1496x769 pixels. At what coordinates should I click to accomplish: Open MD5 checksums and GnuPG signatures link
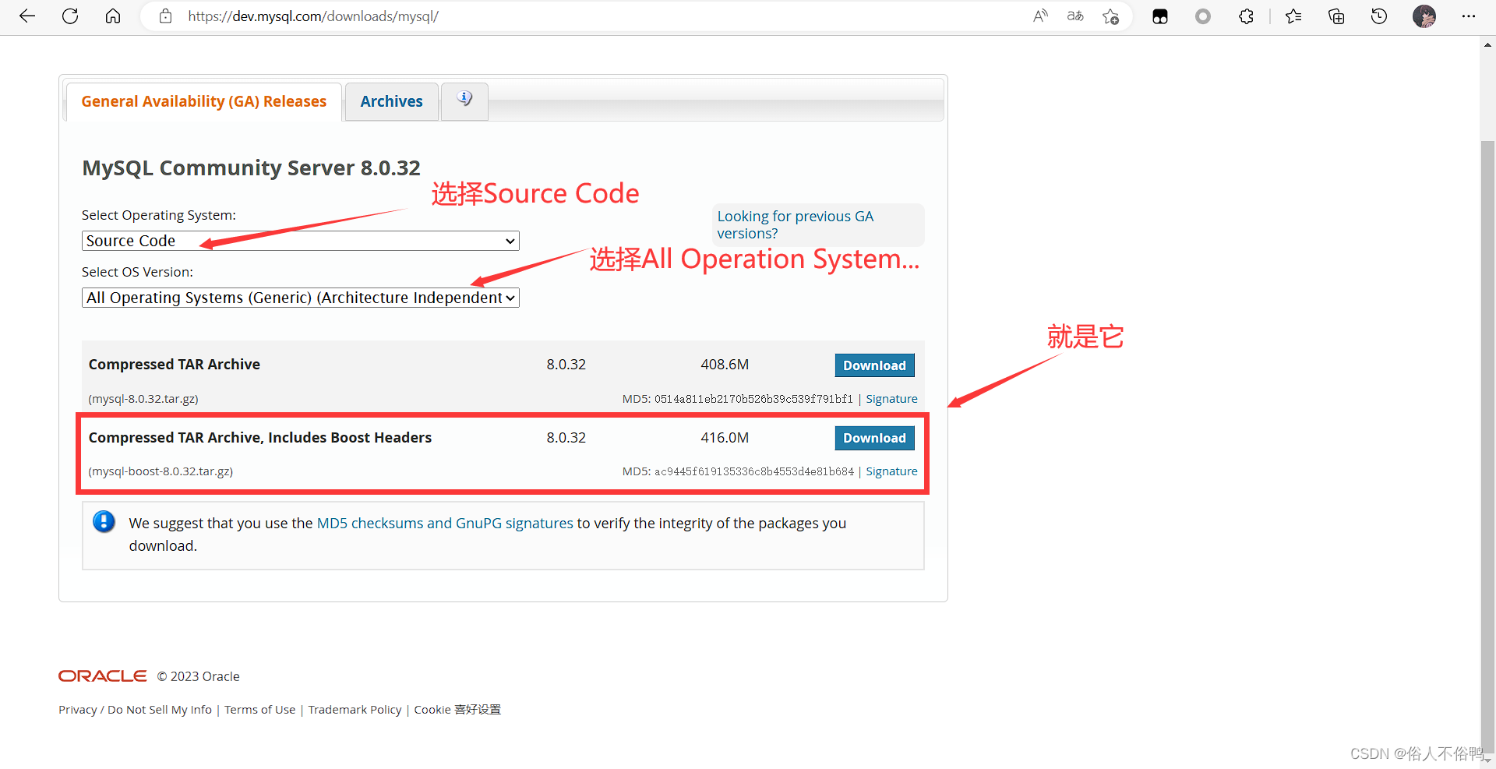pyautogui.click(x=445, y=523)
